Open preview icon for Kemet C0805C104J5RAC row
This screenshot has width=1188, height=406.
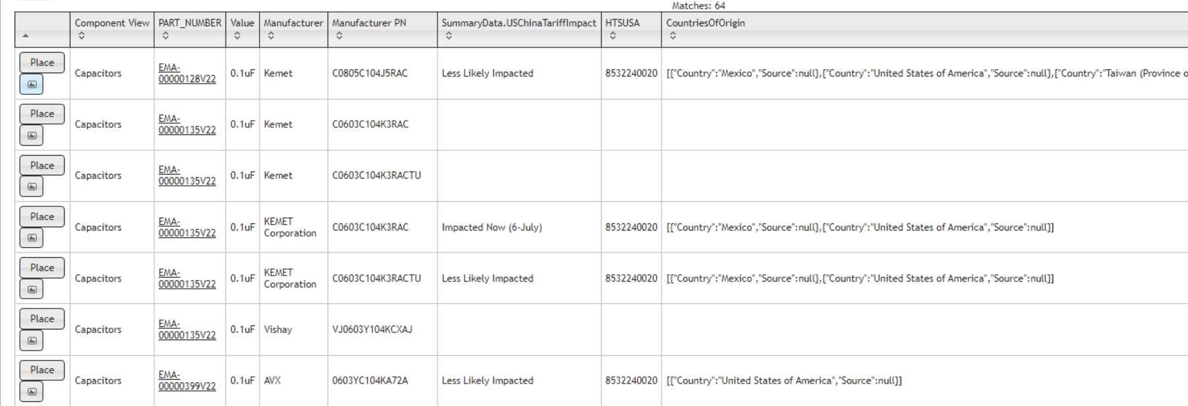coord(32,84)
